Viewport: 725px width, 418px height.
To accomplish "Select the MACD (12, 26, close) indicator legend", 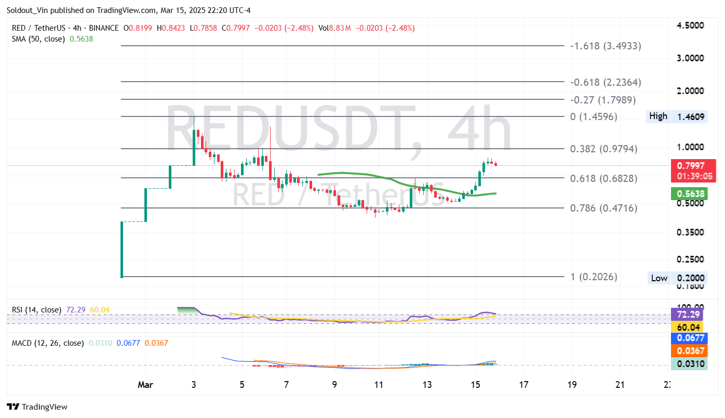I will tap(48, 343).
